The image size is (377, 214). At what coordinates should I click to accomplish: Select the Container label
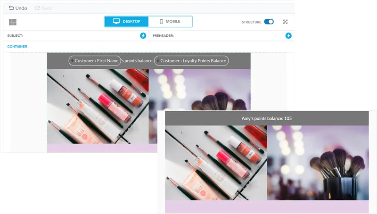(17, 46)
